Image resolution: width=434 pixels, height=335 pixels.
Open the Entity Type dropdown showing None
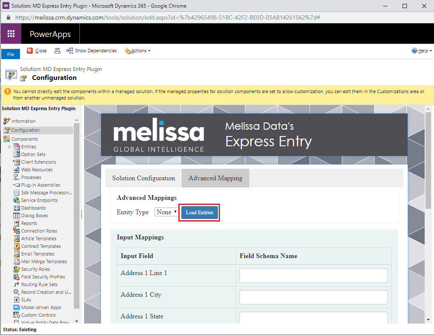(166, 212)
